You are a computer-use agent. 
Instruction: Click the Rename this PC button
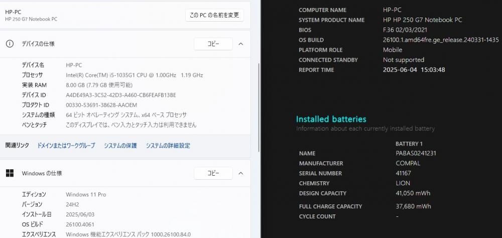click(214, 15)
